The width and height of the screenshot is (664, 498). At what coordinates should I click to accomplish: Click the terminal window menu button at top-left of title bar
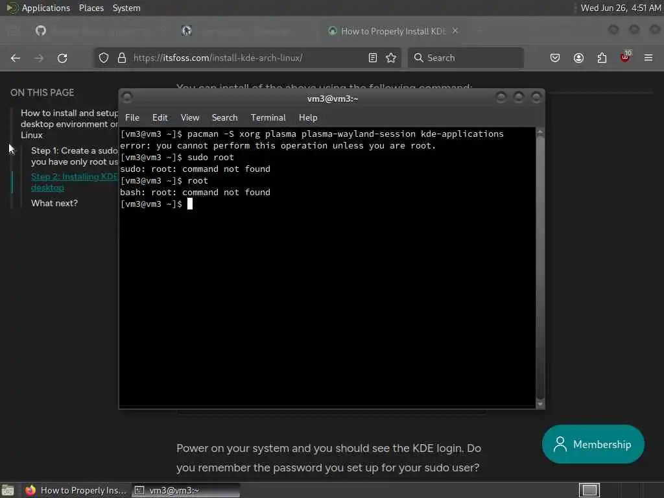pyautogui.click(x=127, y=98)
